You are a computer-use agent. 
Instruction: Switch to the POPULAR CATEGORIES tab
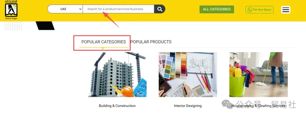(104, 42)
